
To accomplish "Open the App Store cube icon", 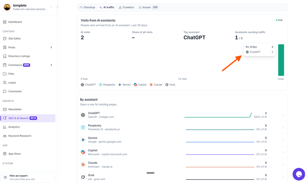I will 5,154.
